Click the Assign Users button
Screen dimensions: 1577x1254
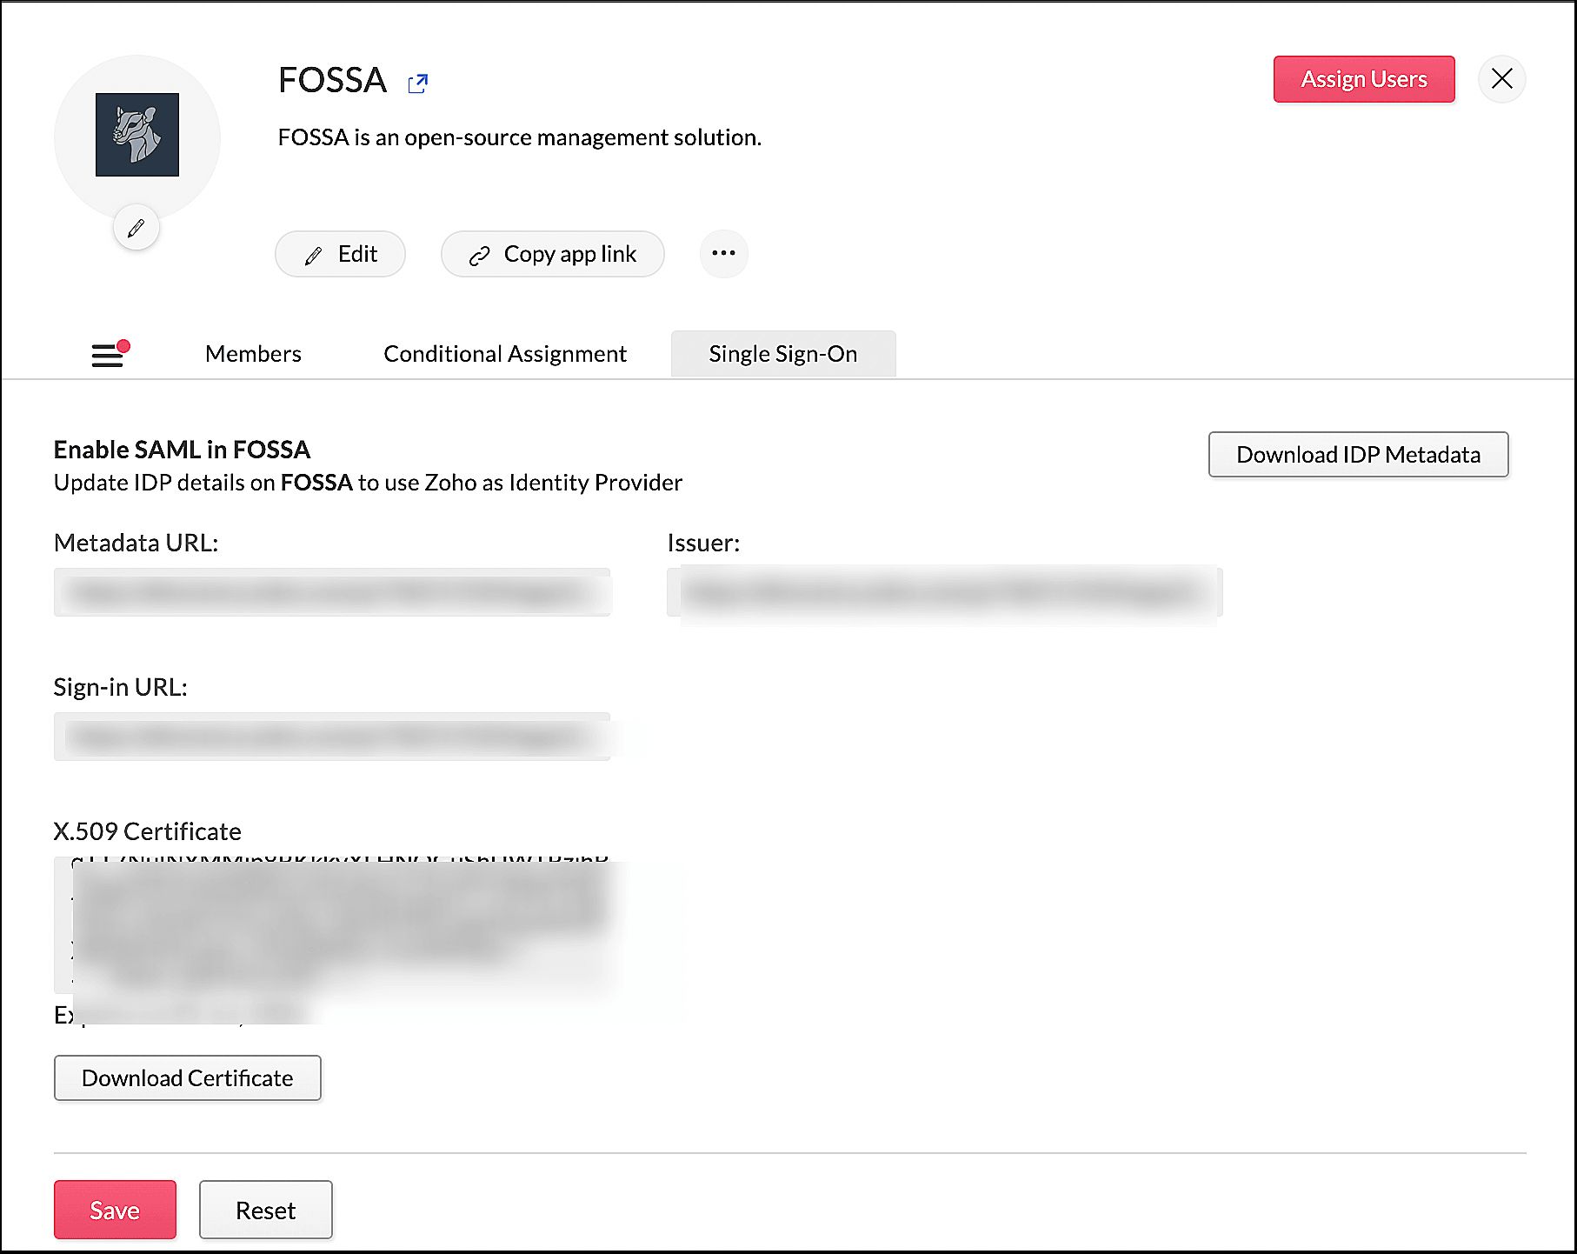click(x=1364, y=79)
